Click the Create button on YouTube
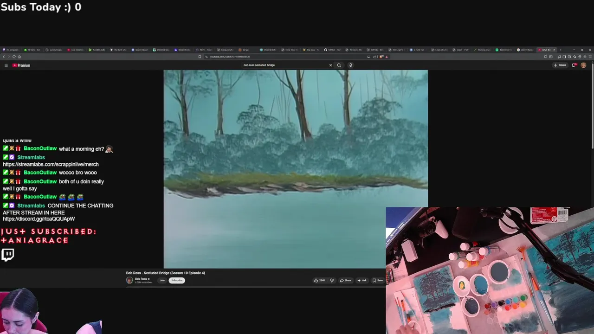This screenshot has width=594, height=334. 560,65
